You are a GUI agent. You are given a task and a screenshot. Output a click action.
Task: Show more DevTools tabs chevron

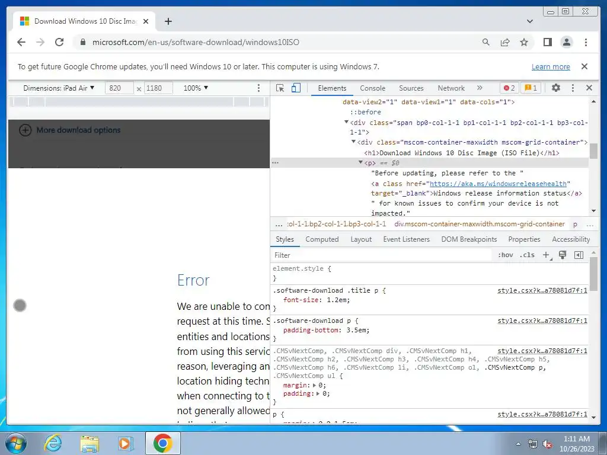coord(480,88)
